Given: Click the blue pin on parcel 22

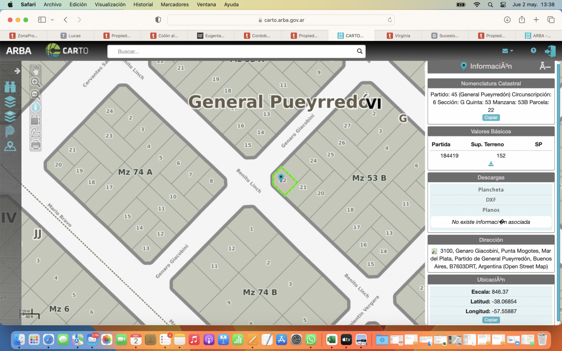Looking at the screenshot, I should [x=281, y=178].
